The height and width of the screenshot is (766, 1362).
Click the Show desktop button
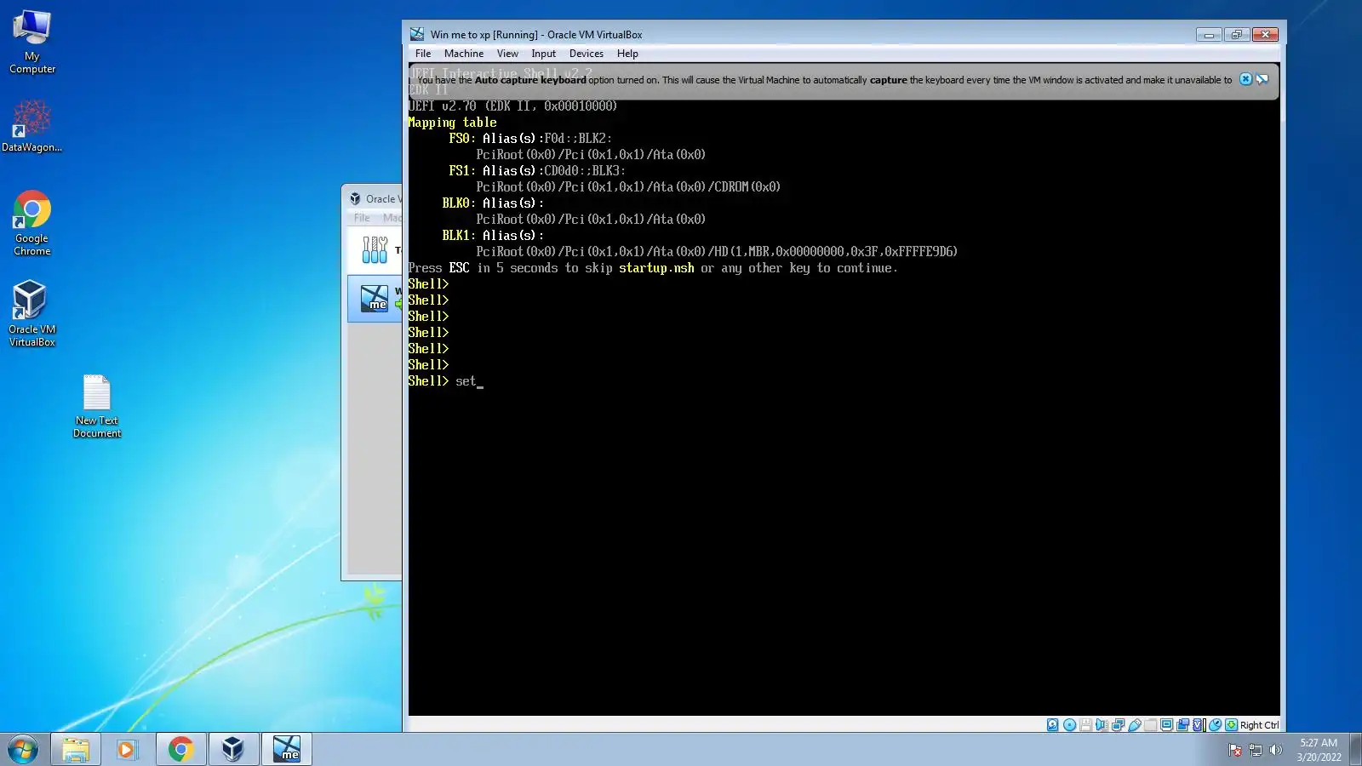click(x=1355, y=749)
